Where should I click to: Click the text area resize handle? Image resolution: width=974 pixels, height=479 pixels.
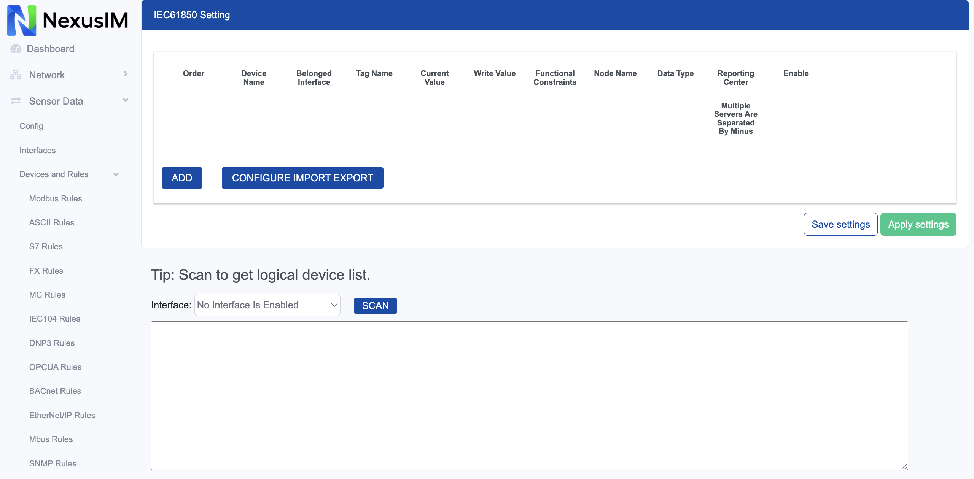[904, 466]
